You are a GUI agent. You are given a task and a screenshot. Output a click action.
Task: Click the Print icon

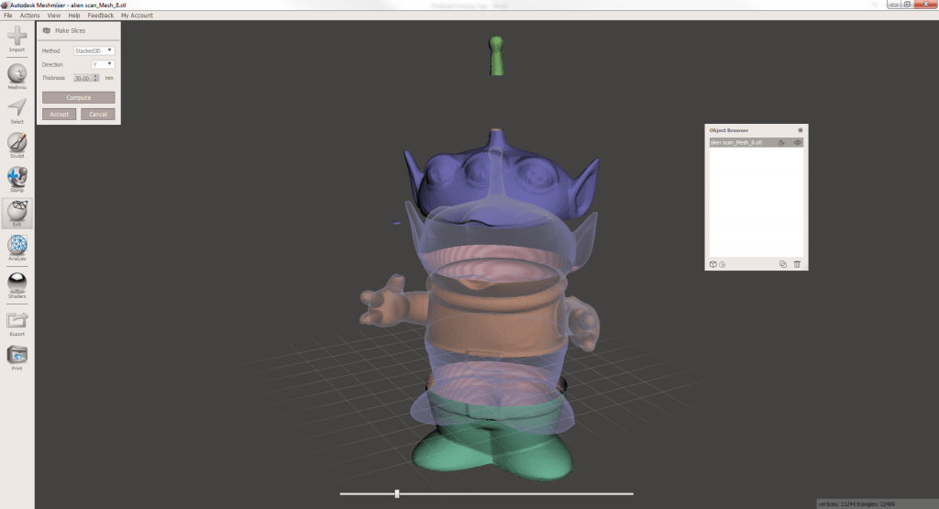pos(17,357)
